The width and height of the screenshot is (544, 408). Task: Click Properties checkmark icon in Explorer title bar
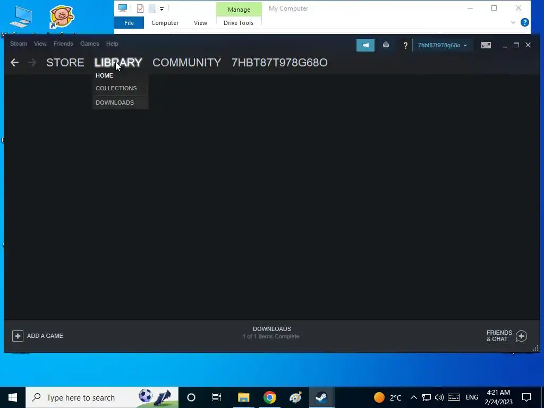(140, 8)
